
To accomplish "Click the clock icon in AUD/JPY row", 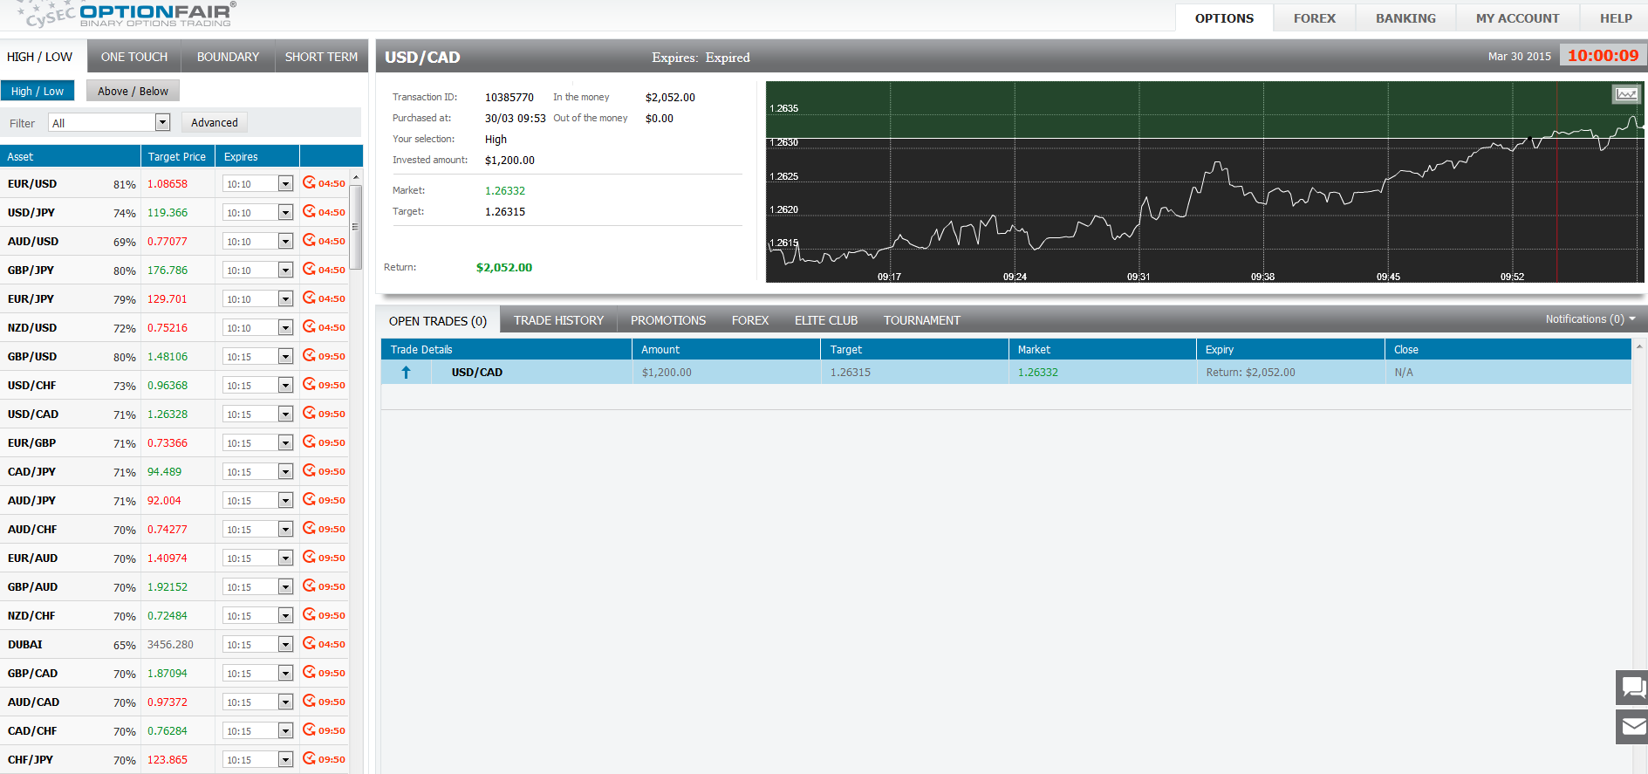I will click(x=309, y=499).
